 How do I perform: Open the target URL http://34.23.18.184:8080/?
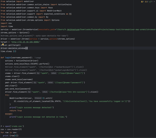[25, 42]
